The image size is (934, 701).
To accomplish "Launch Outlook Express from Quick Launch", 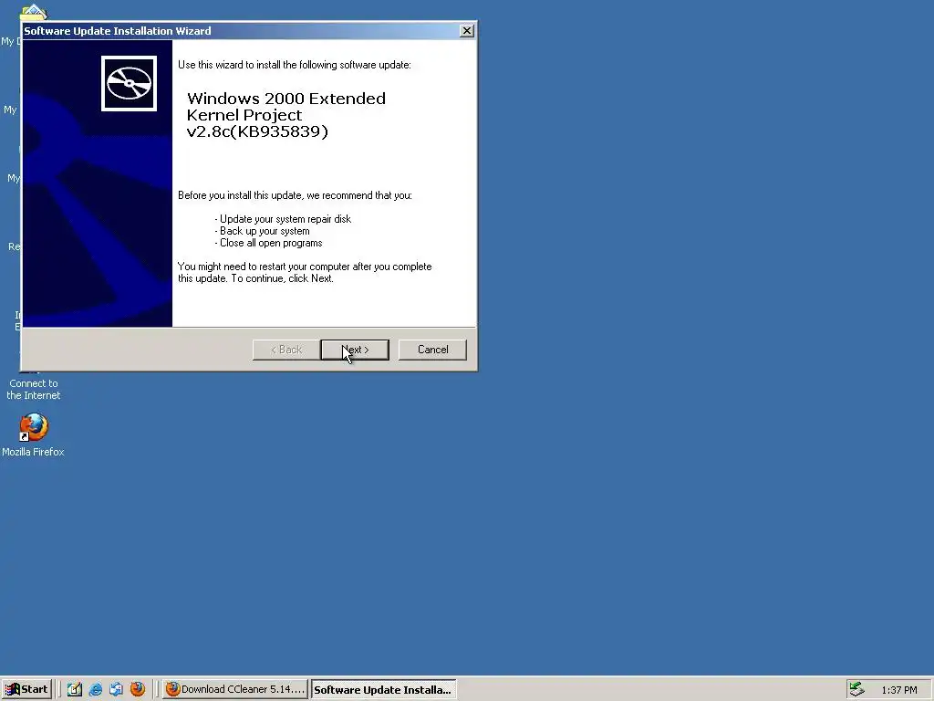I will click(116, 689).
